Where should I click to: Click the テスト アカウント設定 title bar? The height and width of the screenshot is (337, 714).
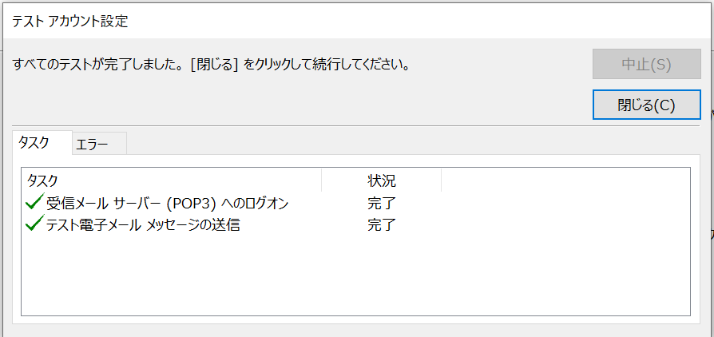point(357,21)
